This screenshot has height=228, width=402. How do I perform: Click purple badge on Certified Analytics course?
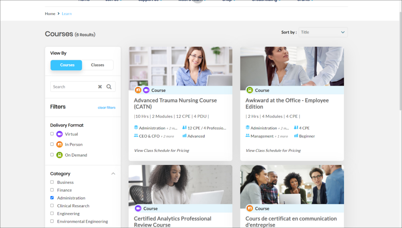click(138, 208)
